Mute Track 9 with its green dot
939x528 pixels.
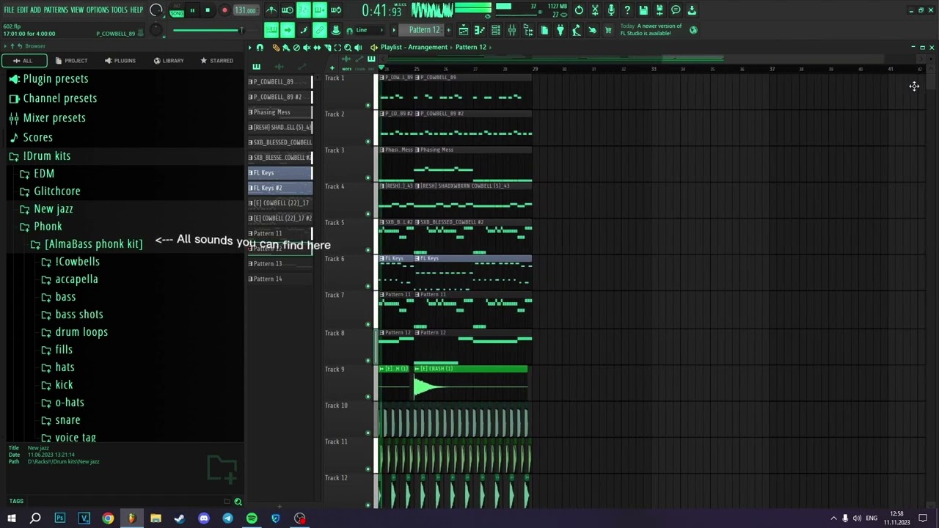pos(368,395)
